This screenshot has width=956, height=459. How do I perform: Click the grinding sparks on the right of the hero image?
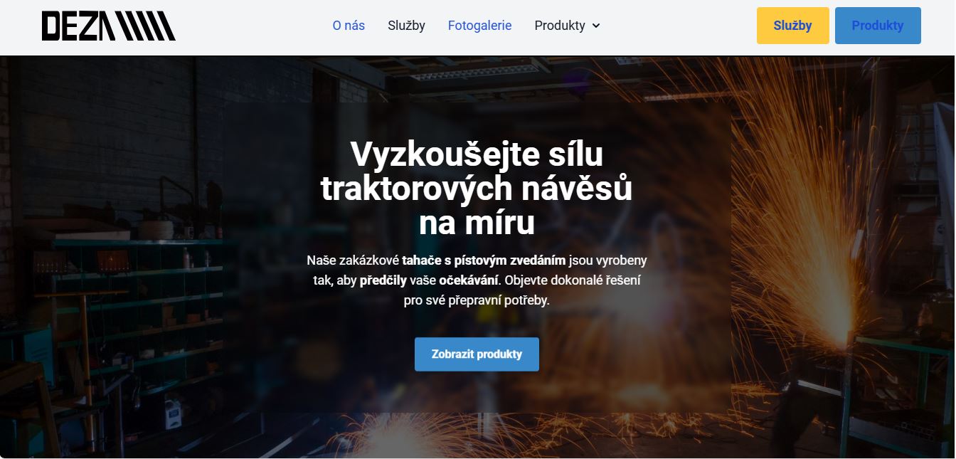coord(818,235)
